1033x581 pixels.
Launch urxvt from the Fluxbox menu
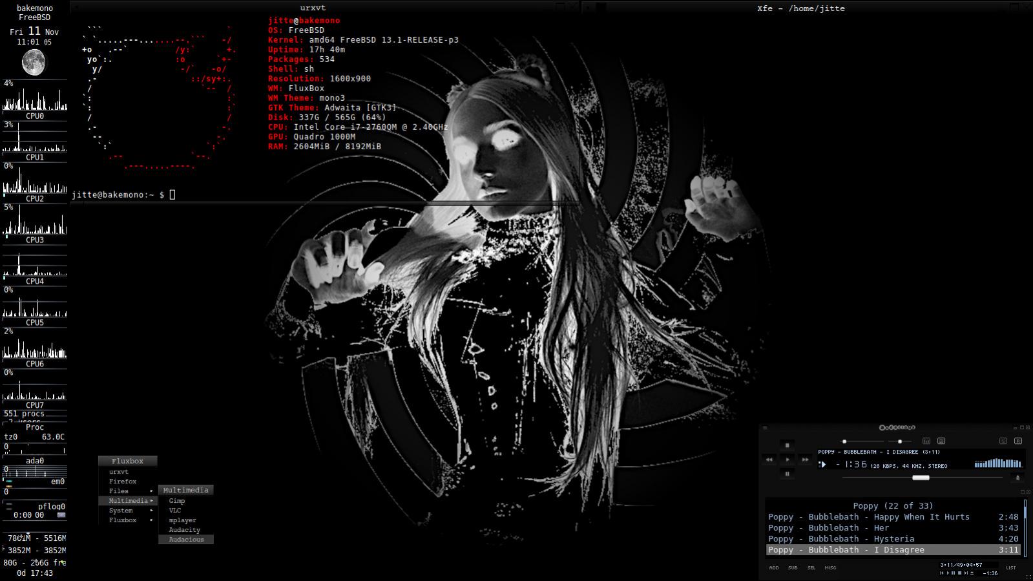(x=127, y=472)
